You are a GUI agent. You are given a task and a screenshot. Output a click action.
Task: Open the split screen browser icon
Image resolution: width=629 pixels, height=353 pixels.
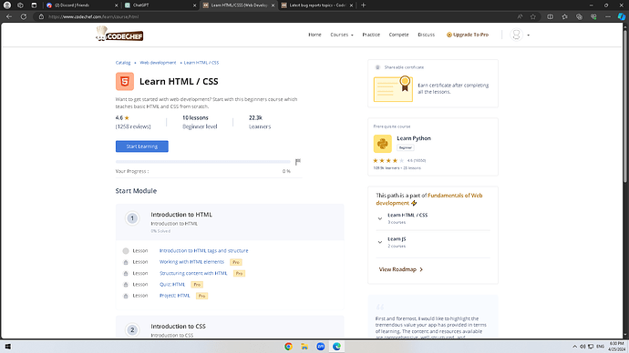[550, 16]
